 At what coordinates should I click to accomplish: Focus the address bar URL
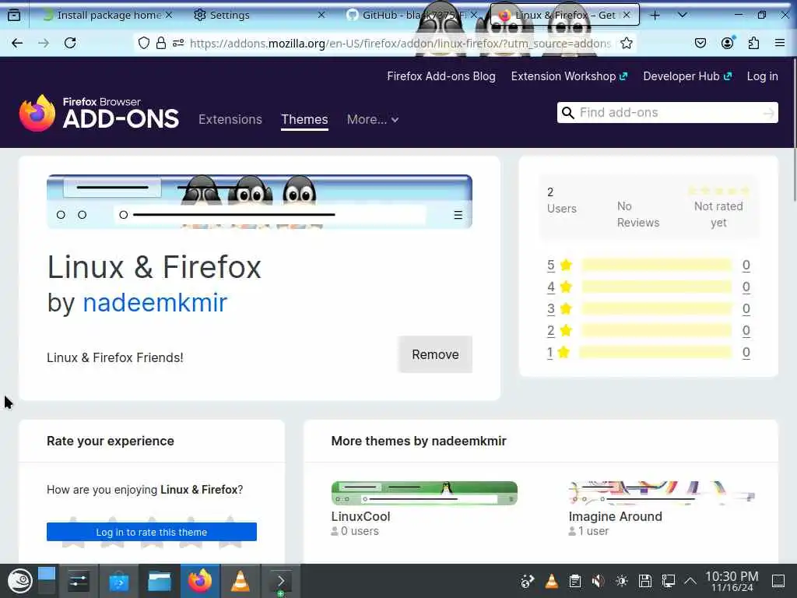point(400,44)
